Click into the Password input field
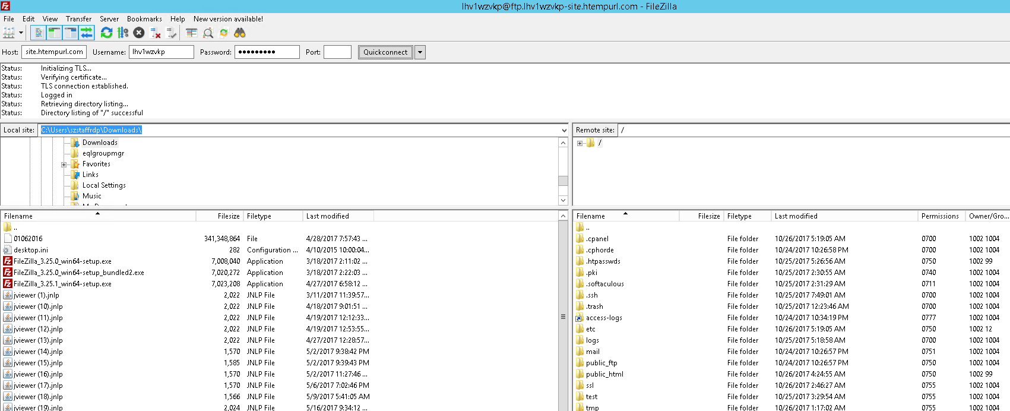The image size is (1010, 411). click(x=267, y=52)
